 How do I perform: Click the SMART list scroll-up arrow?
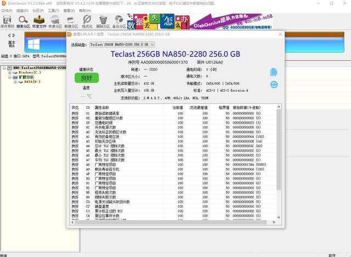click(279, 107)
